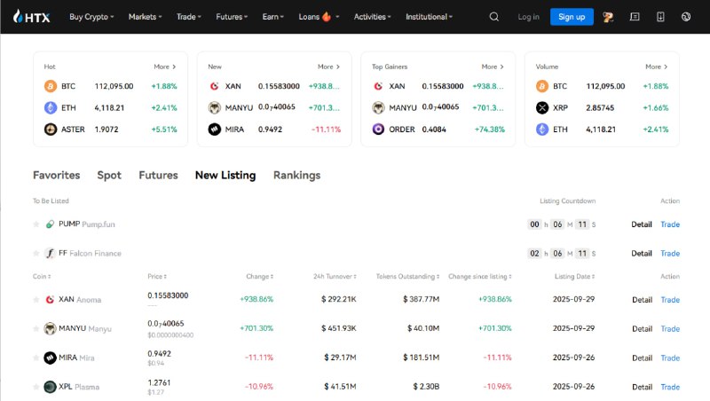
Task: Click the XAN icon in New card
Action: point(214,86)
